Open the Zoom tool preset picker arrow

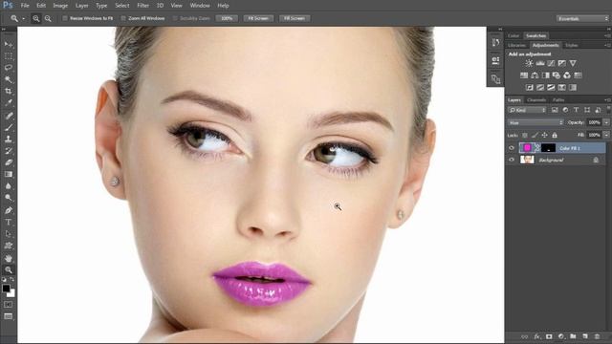[x=23, y=18]
